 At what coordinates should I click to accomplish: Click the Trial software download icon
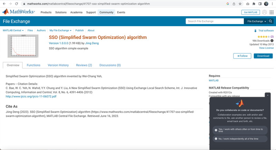coord(255,31)
